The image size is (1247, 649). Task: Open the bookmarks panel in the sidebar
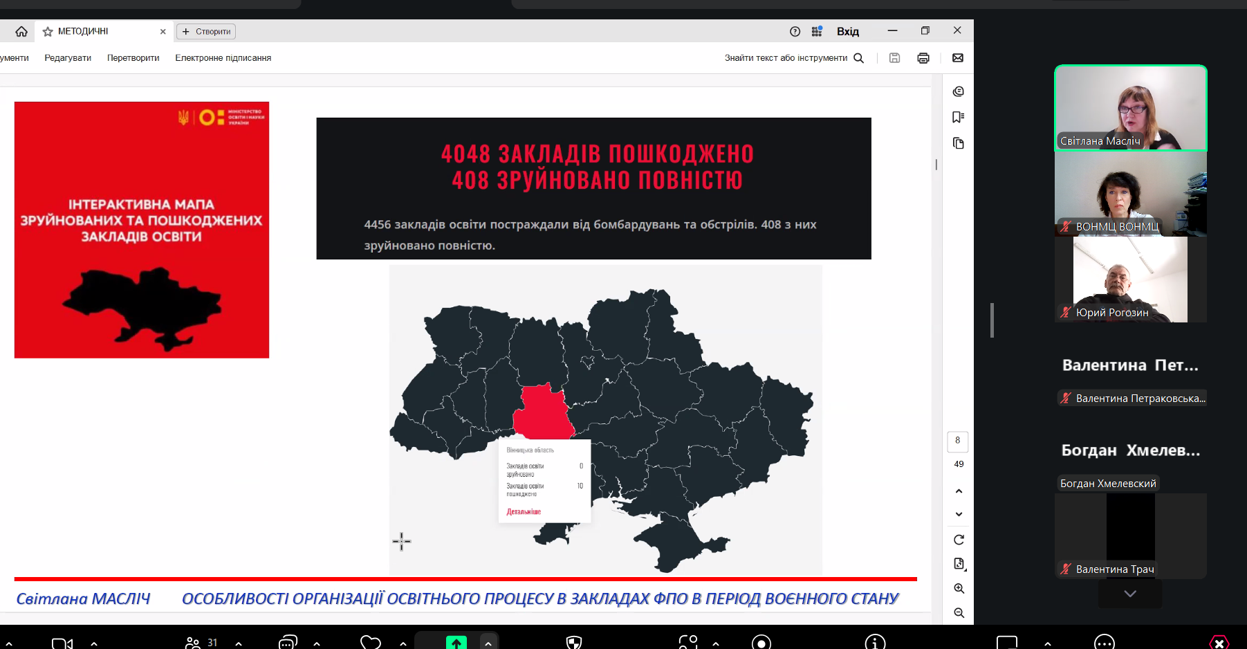tap(958, 117)
